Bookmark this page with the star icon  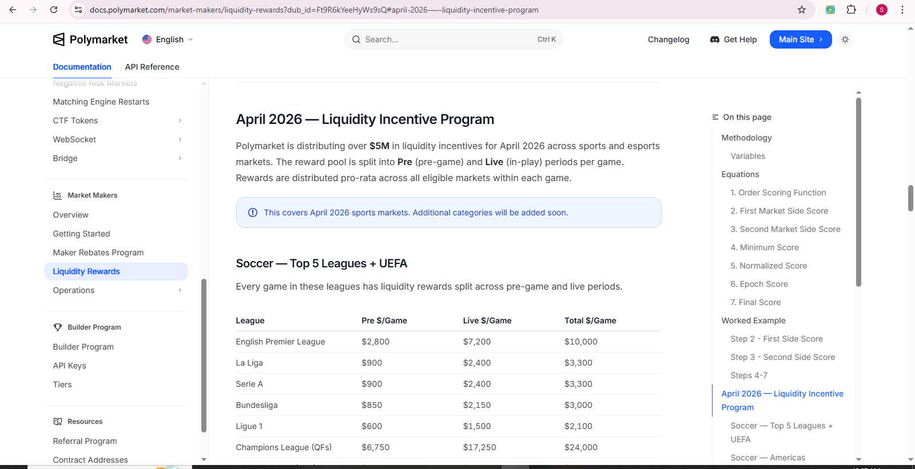(x=802, y=10)
